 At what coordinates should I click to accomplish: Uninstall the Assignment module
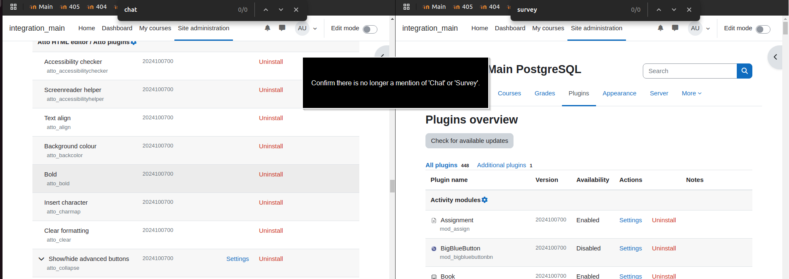[664, 220]
